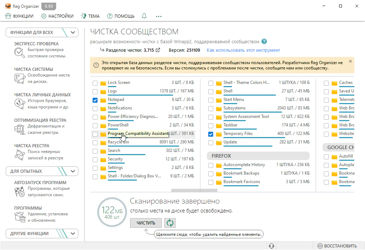Open the three-dots overflow menu
Image resolution: width=365 pixels, height=250 pixels.
159,16
